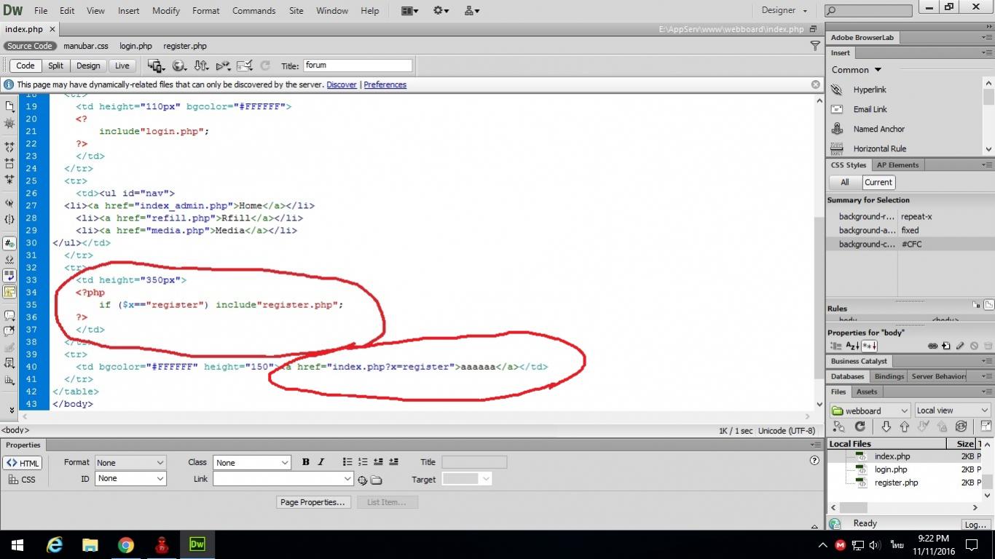Click the Title input field containing forum

pyautogui.click(x=358, y=66)
